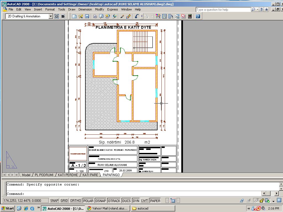
Task: Click the 'Type a question for help' field
Action: [x=223, y=10]
